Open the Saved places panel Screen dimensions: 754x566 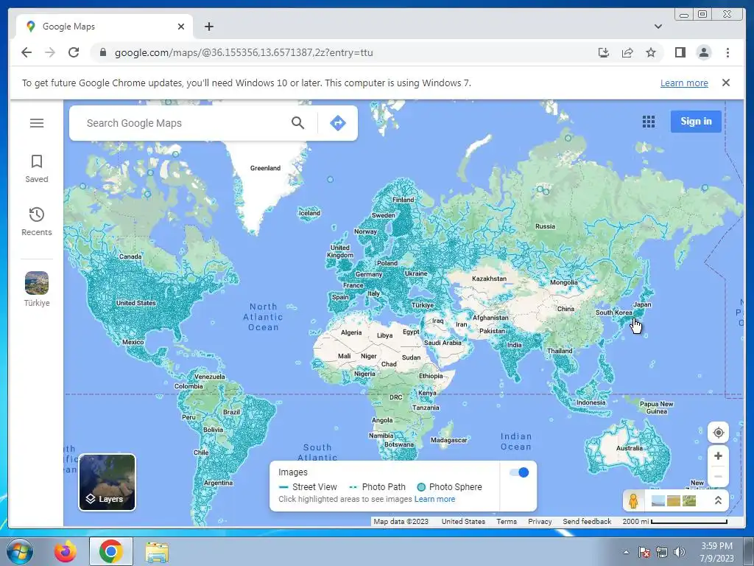37,169
